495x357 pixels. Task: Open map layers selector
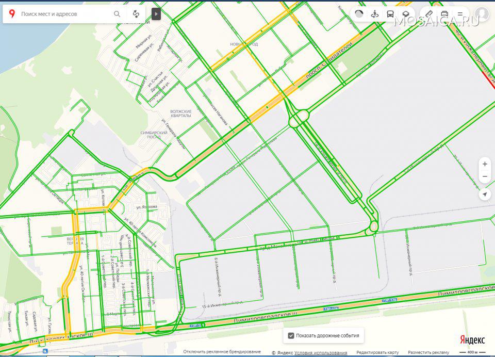point(406,14)
